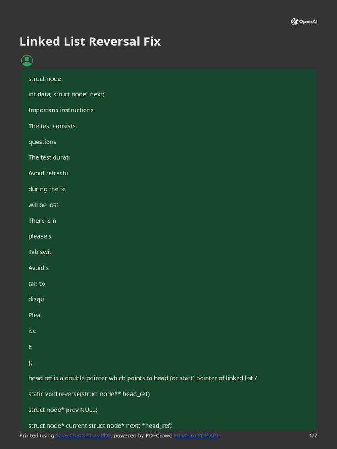Screen dimensions: 337x449
Task: Click the OpenAI logo icon
Action: pyautogui.click(x=294, y=21)
